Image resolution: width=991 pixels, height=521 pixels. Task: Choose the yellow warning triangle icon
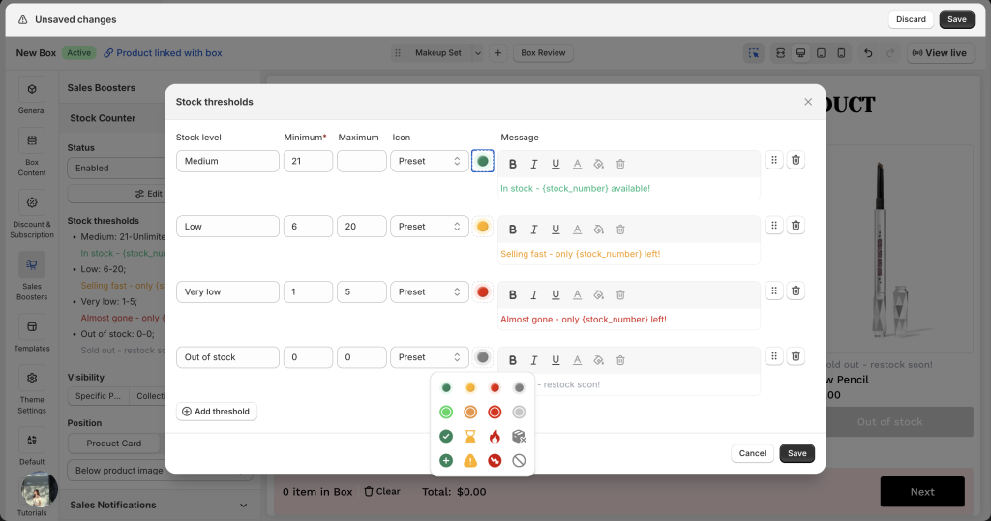point(470,461)
